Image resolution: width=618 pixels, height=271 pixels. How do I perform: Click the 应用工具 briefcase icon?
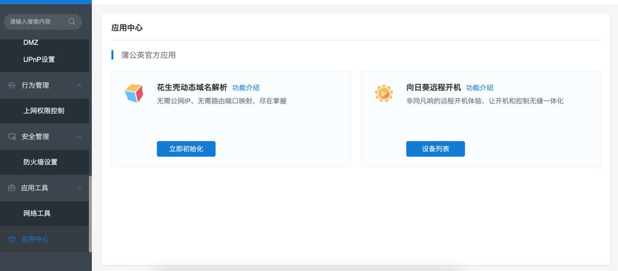coord(11,188)
